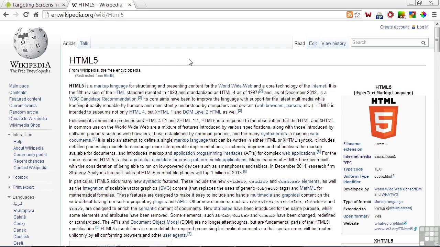This screenshot has width=440, height=247.
Task: Open the red W extension icon
Action: [x=368, y=15]
